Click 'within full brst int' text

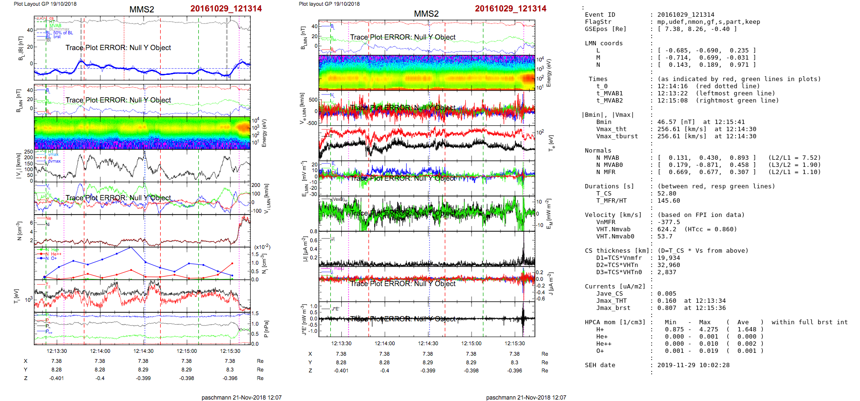[x=809, y=322]
